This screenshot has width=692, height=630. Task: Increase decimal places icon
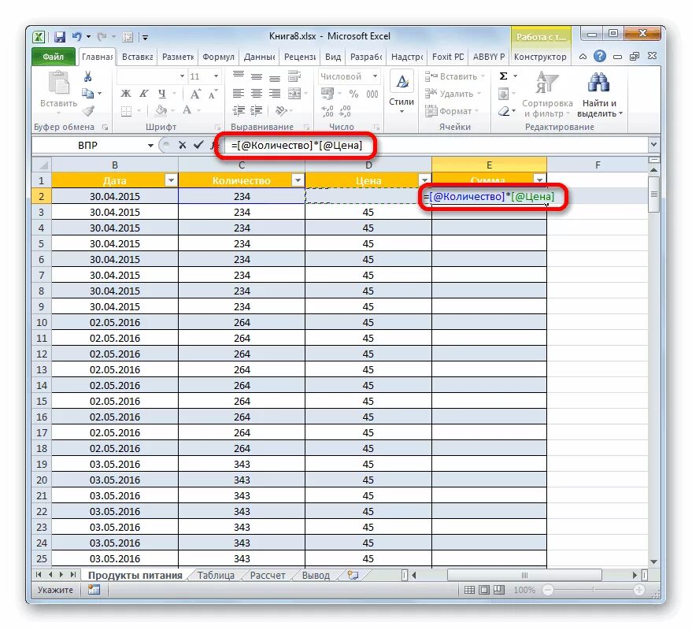pos(327,111)
